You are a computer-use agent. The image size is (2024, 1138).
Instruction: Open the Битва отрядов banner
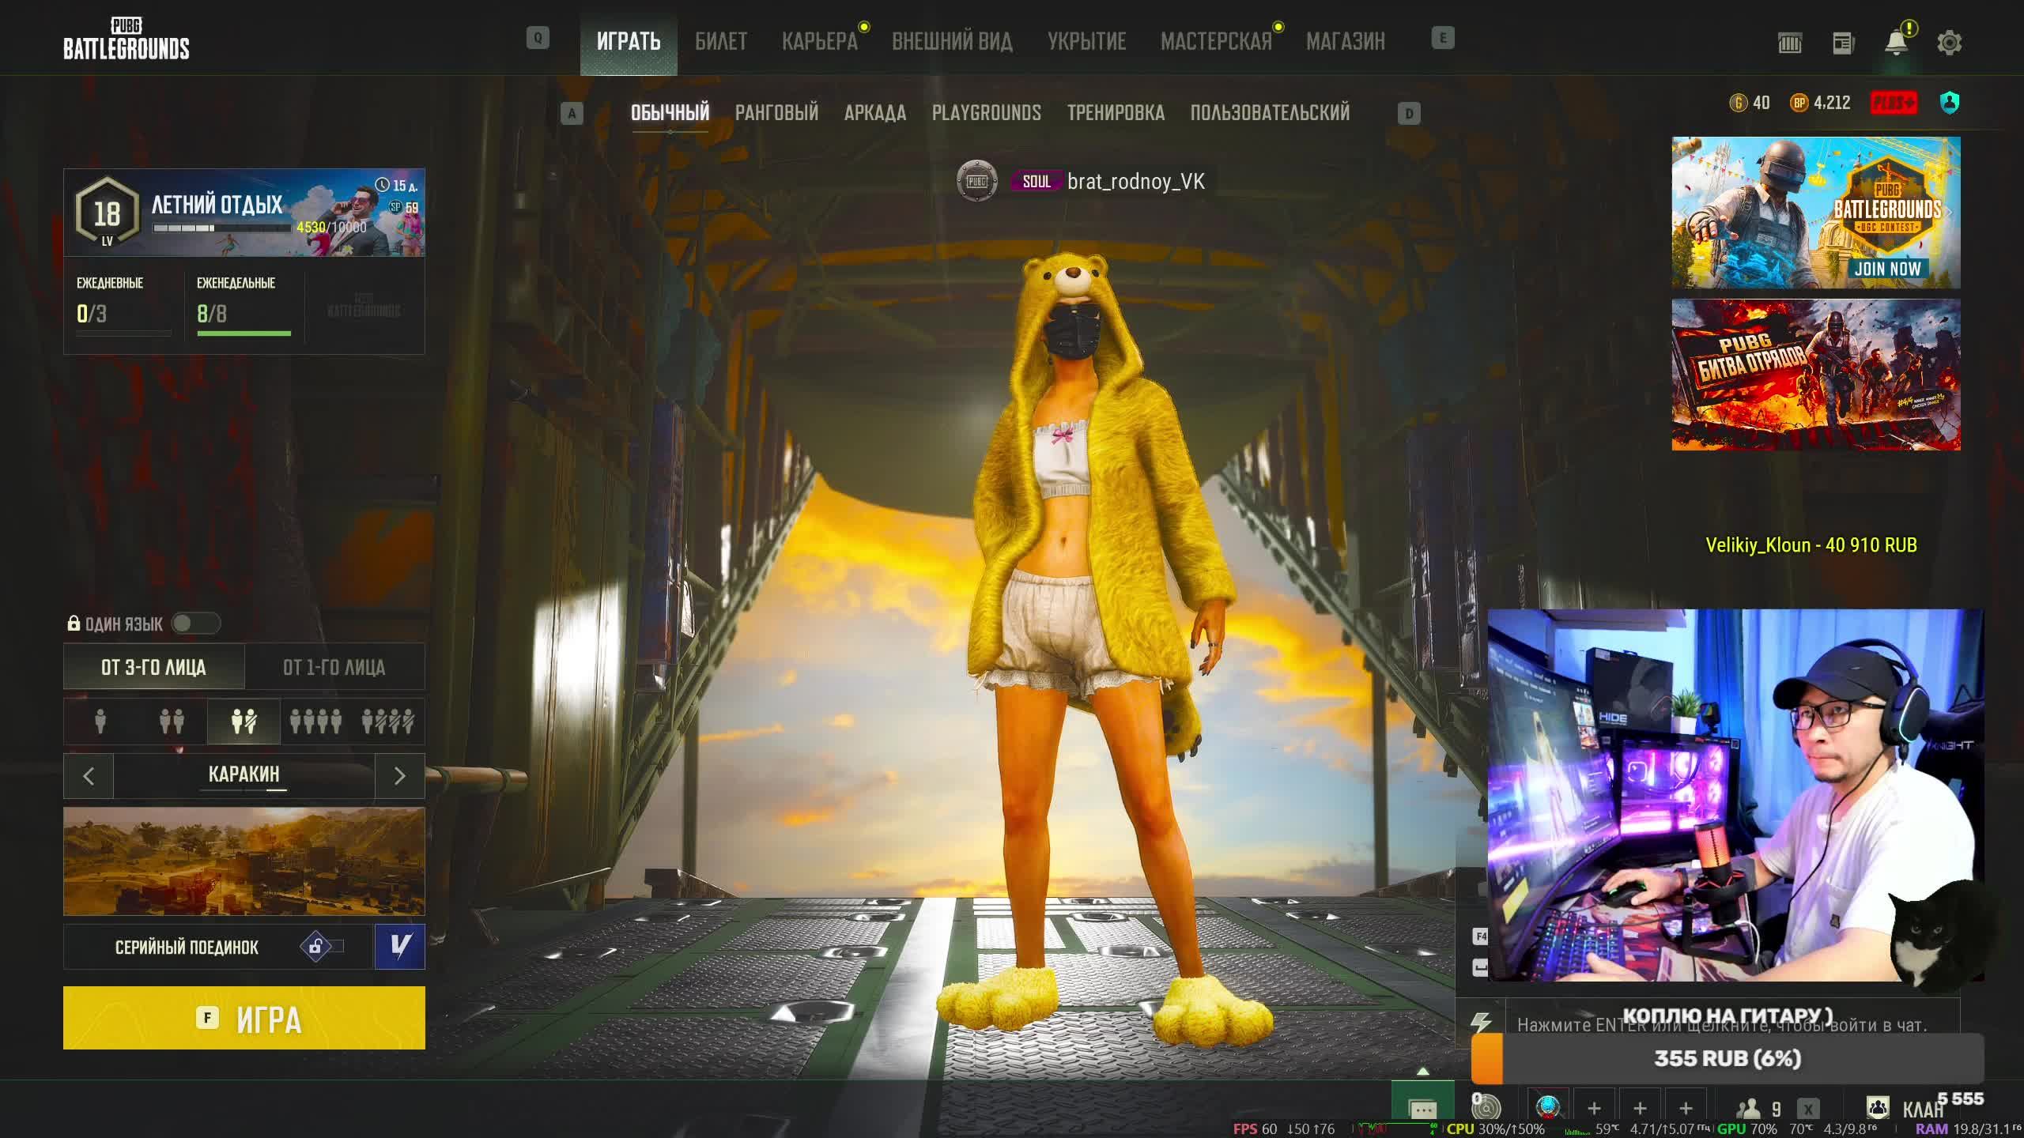(x=1816, y=375)
